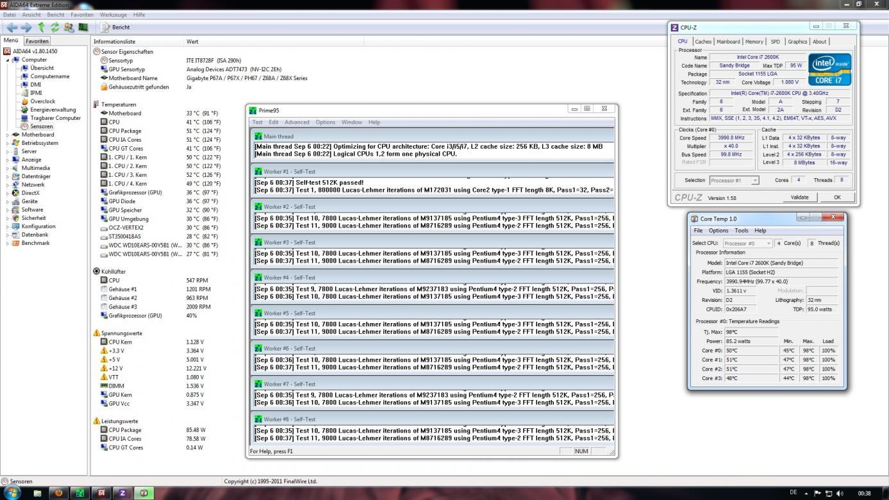Screen dimensions: 889x500
Task: Switch to the Memory tab in CPU-Z
Action: point(754,42)
